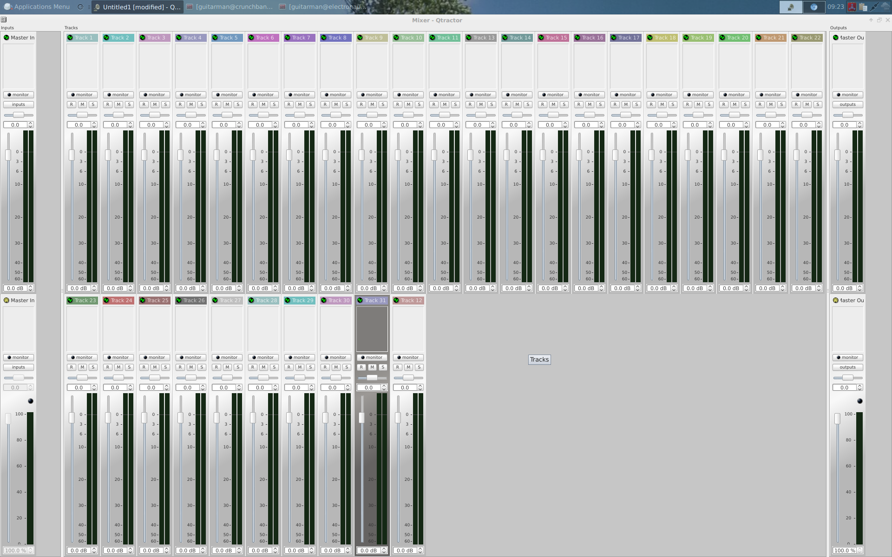This screenshot has width=892, height=557.
Task: Click the Track 5 strip waveform icon
Action: (x=215, y=38)
